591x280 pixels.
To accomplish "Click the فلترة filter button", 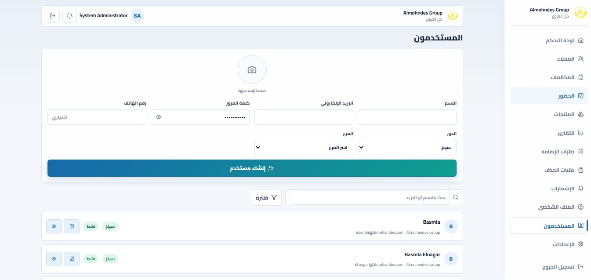I will click(x=266, y=198).
